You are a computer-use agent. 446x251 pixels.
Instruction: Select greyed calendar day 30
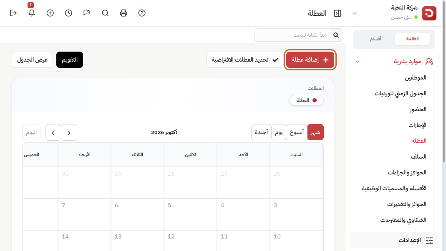(x=84, y=183)
